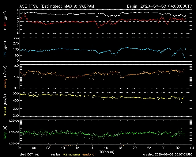Click the "created:" timestamp at bottom right

coord(168,155)
